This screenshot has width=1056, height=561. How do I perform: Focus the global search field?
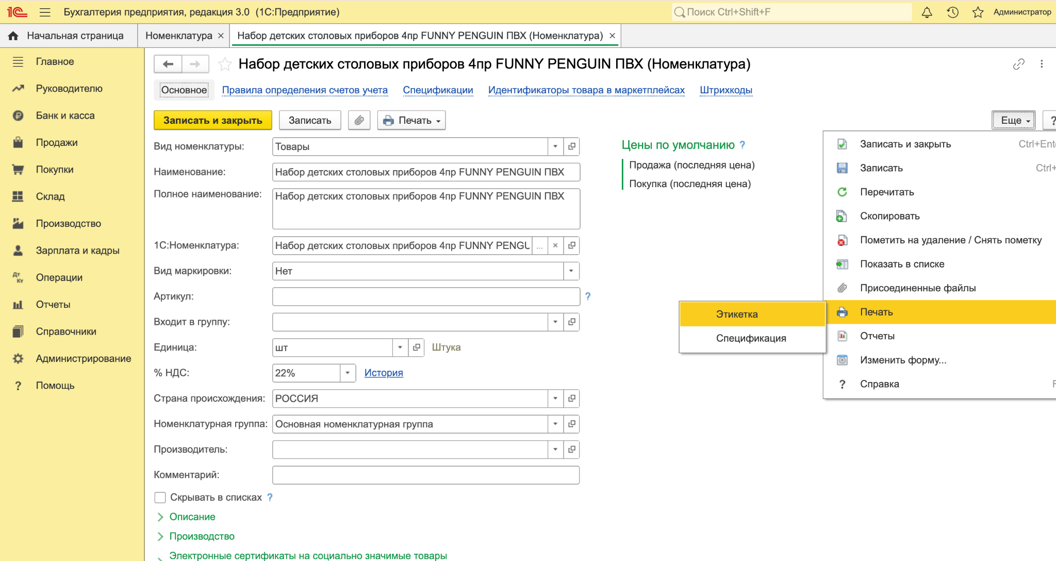pos(792,12)
